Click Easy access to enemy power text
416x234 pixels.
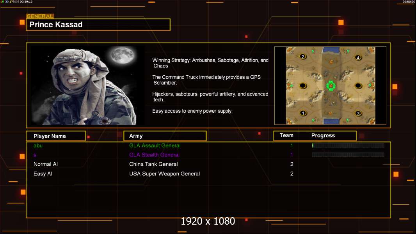(192, 111)
